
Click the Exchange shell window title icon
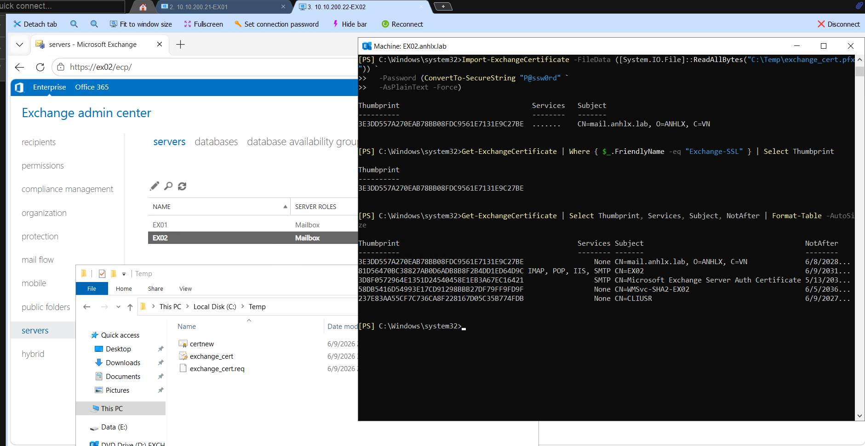coord(367,46)
